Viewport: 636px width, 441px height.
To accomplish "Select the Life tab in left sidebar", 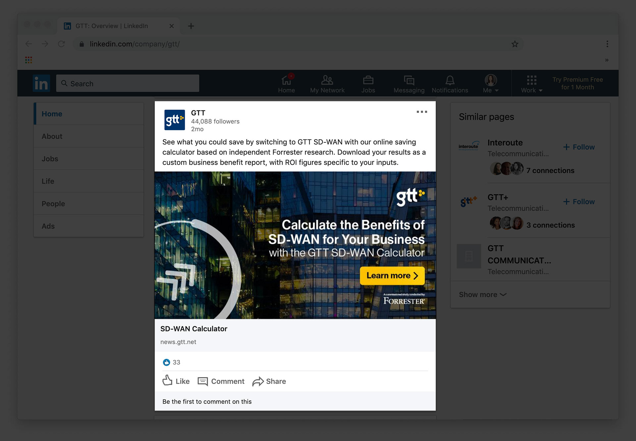I will tap(89, 181).
